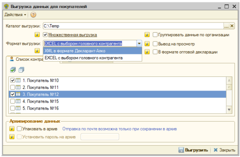
Task: Show info about Упаковать в архив
Action: [12, 129]
